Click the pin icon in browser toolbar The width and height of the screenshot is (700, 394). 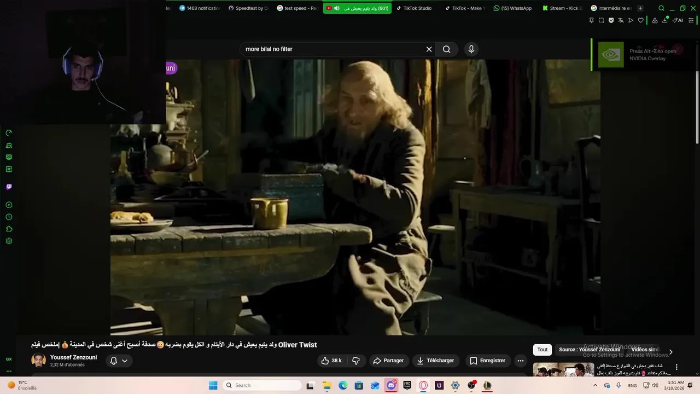[x=591, y=20]
